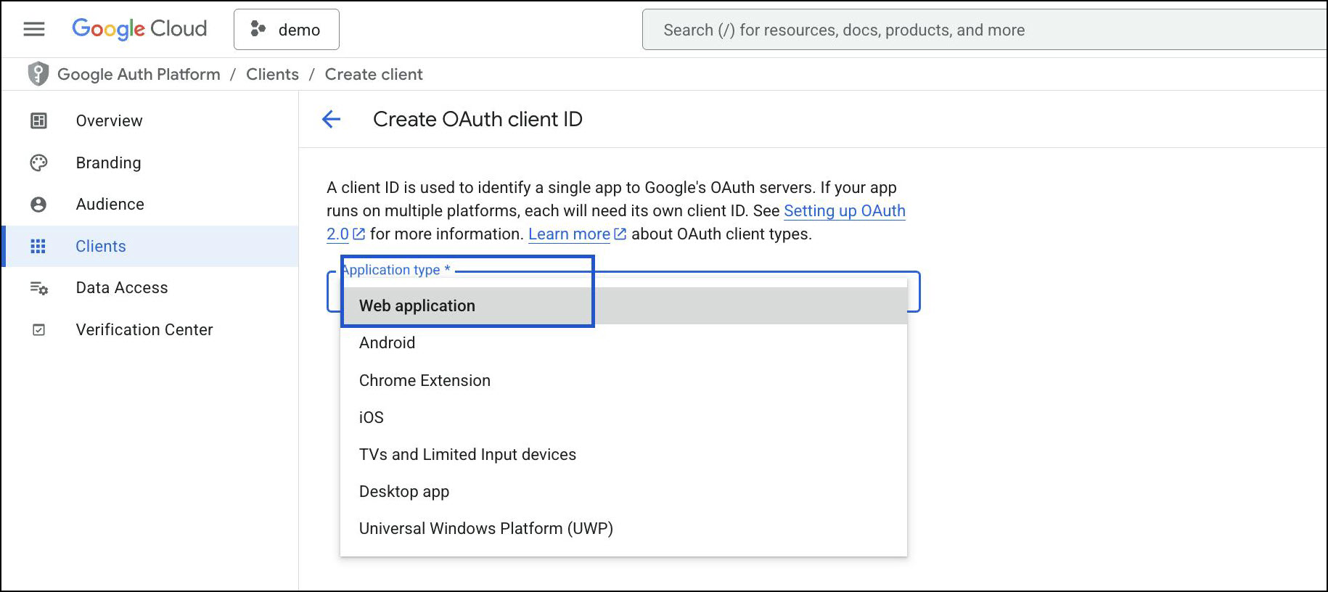Open Clients in the sidebar menu
This screenshot has height=592, width=1328.
point(101,246)
